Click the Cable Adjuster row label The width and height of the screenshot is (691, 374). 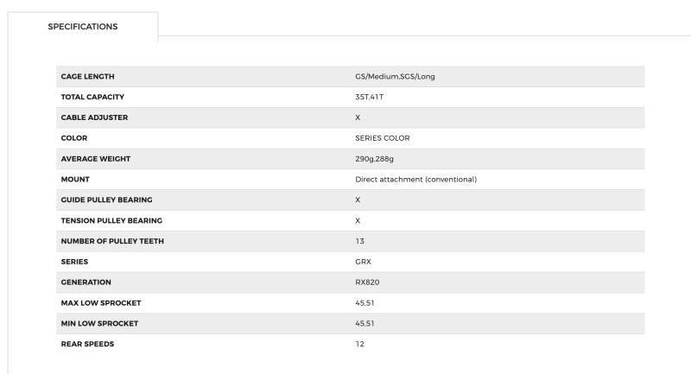(x=94, y=117)
